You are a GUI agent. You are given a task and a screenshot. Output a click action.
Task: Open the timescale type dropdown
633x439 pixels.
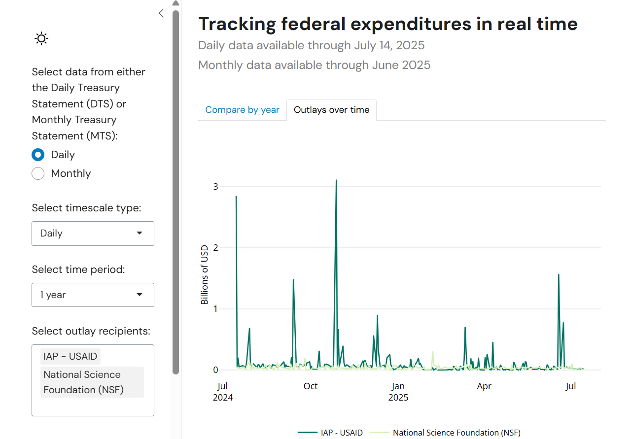click(93, 234)
